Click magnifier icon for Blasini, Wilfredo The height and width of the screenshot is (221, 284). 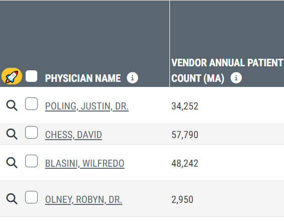click(x=12, y=163)
